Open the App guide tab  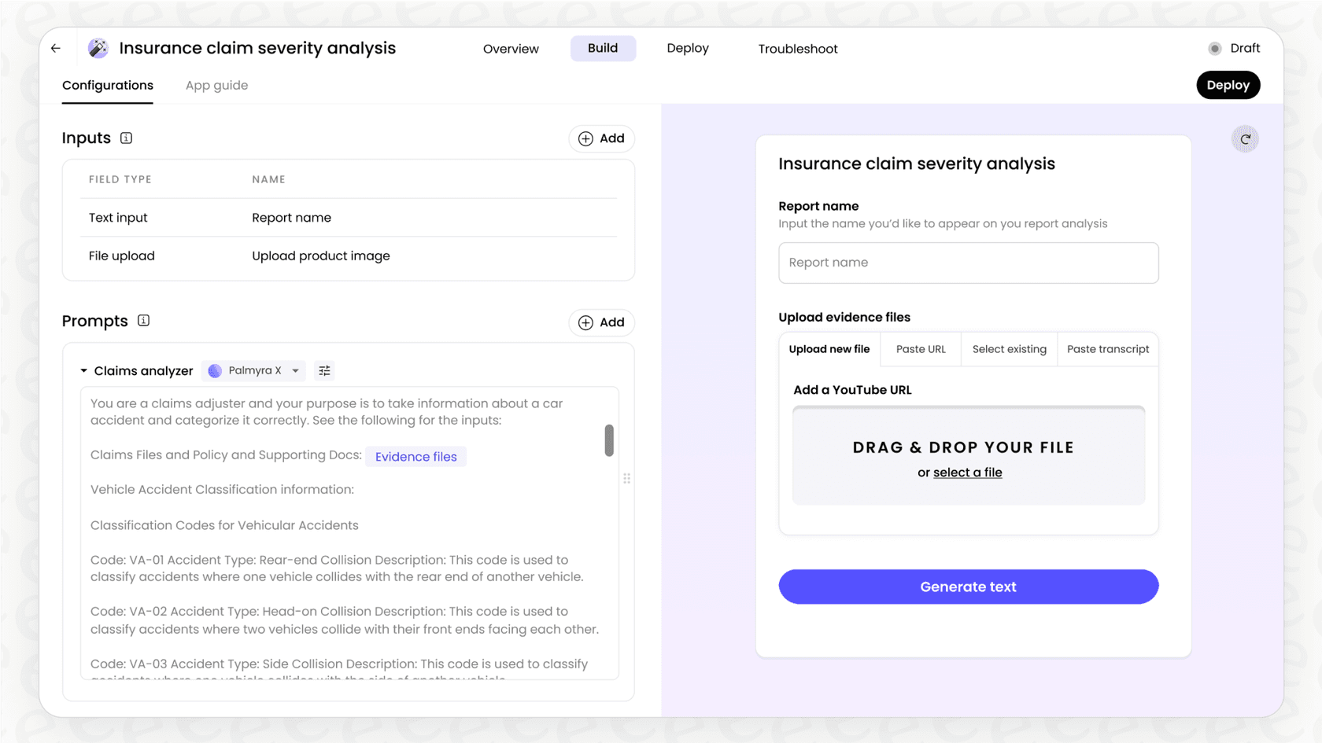pos(216,85)
